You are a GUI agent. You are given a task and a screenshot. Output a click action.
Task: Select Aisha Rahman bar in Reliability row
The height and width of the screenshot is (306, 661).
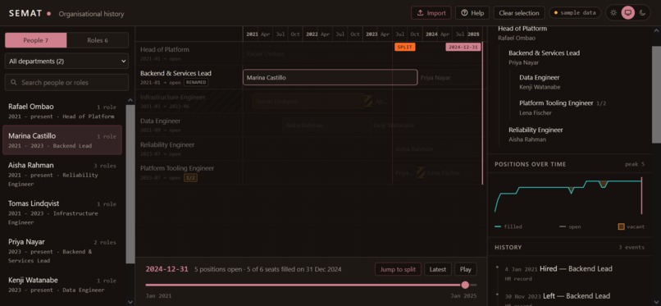[x=438, y=148]
